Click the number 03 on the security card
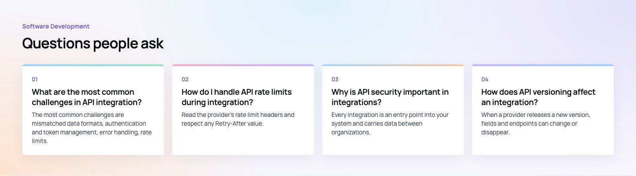636x176 pixels. (x=335, y=79)
